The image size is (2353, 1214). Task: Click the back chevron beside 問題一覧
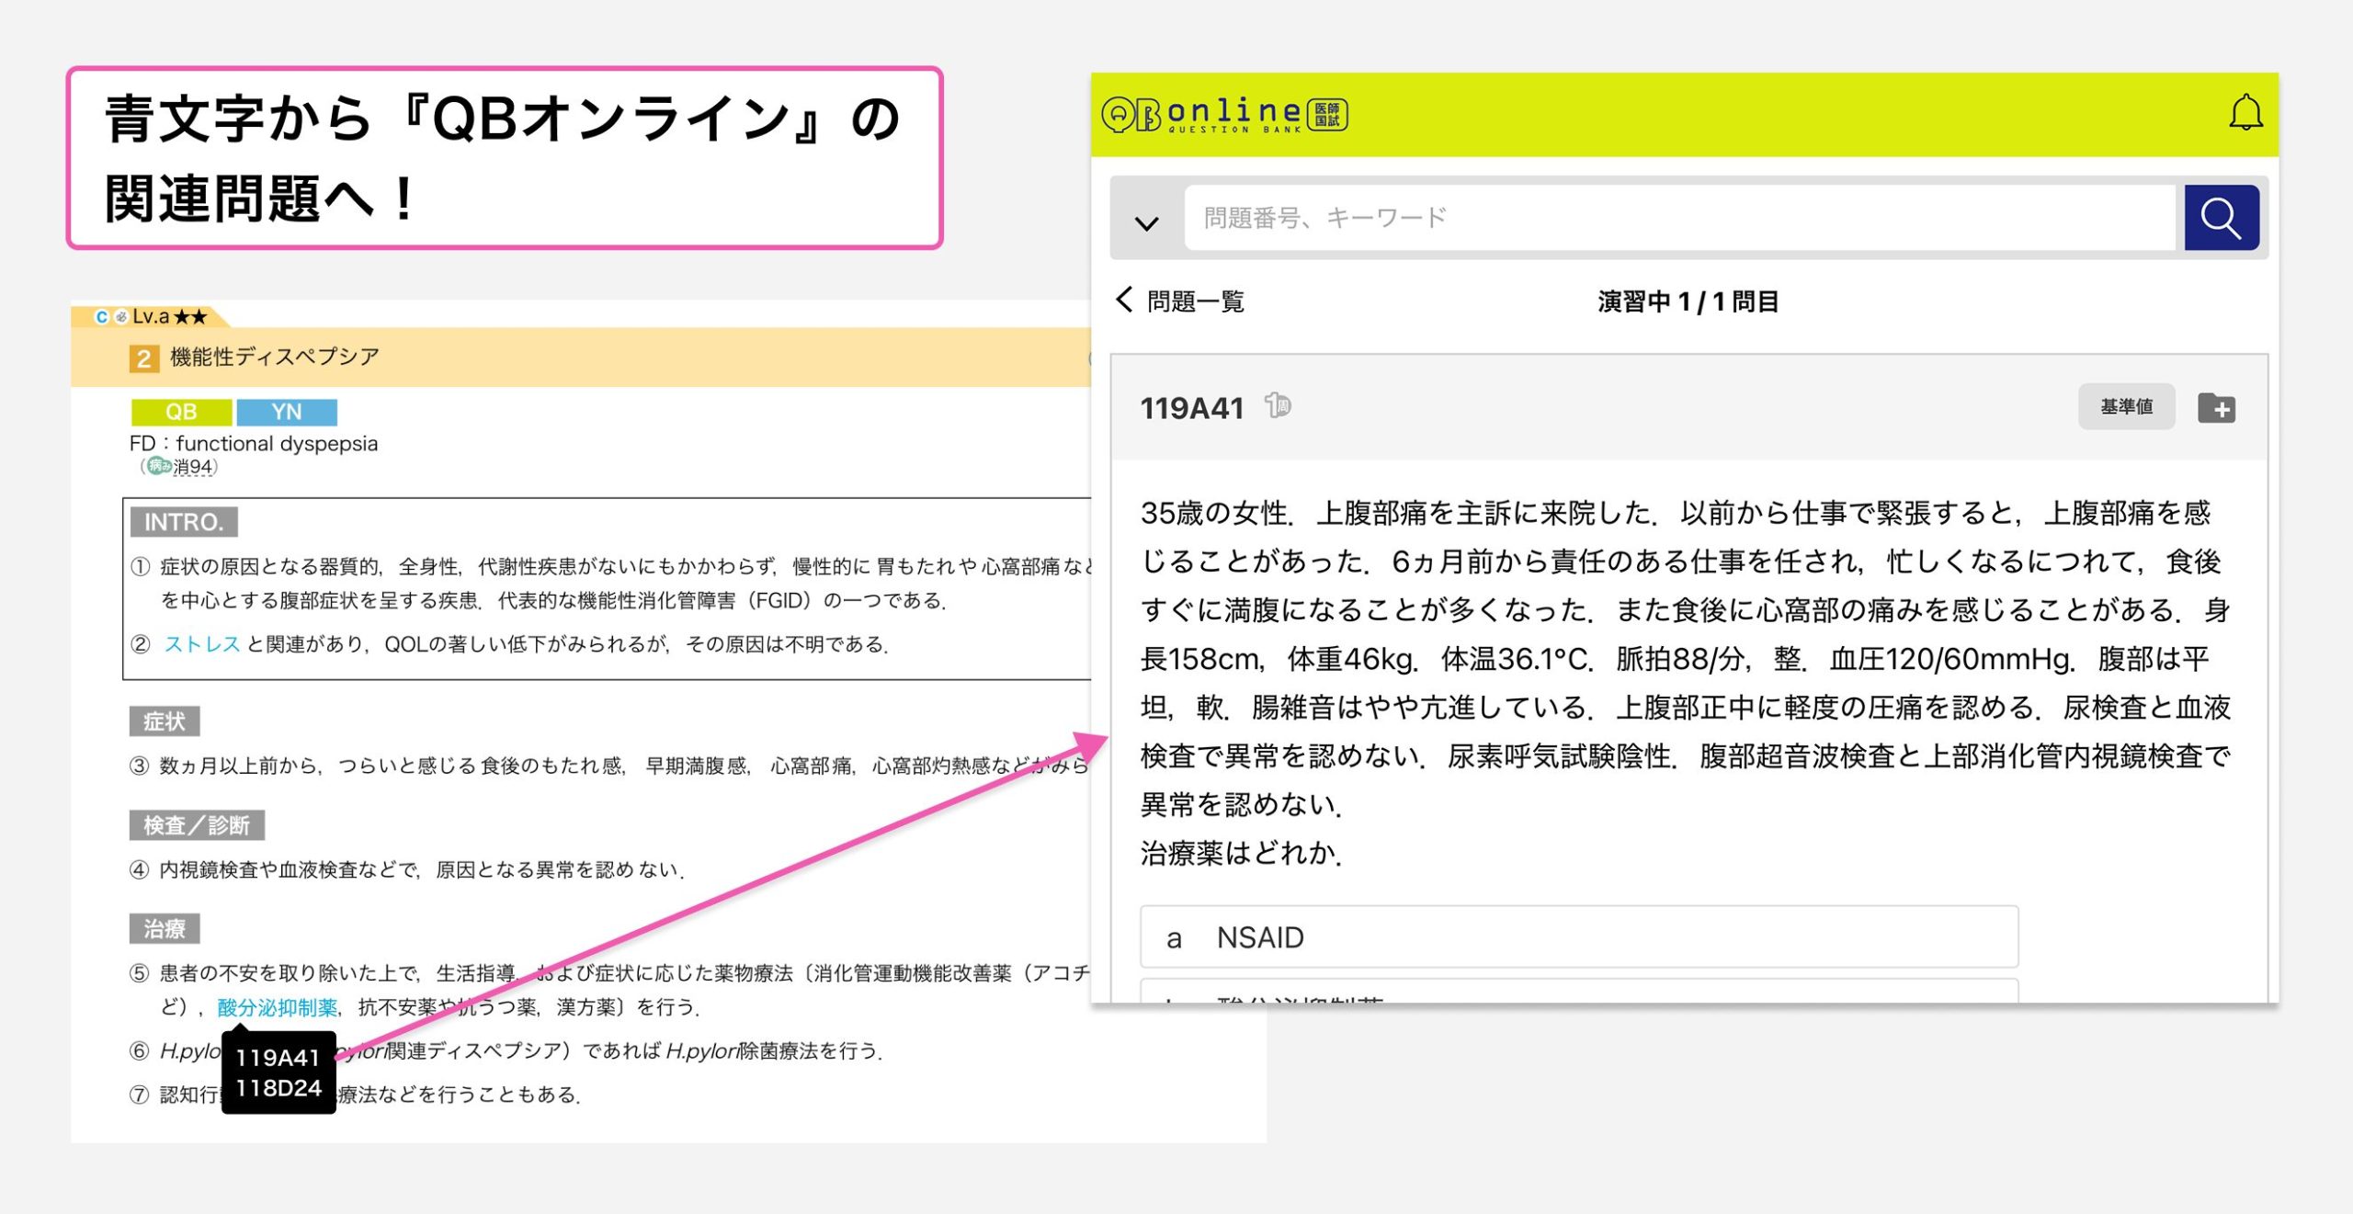coord(1125,300)
